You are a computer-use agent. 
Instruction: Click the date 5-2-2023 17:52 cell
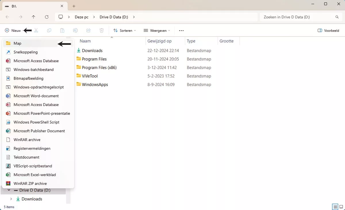coord(161,76)
